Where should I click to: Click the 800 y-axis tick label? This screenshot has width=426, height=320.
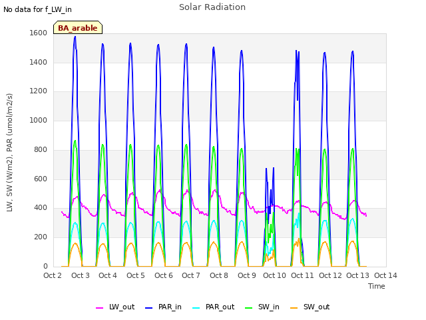[x=41, y=150]
